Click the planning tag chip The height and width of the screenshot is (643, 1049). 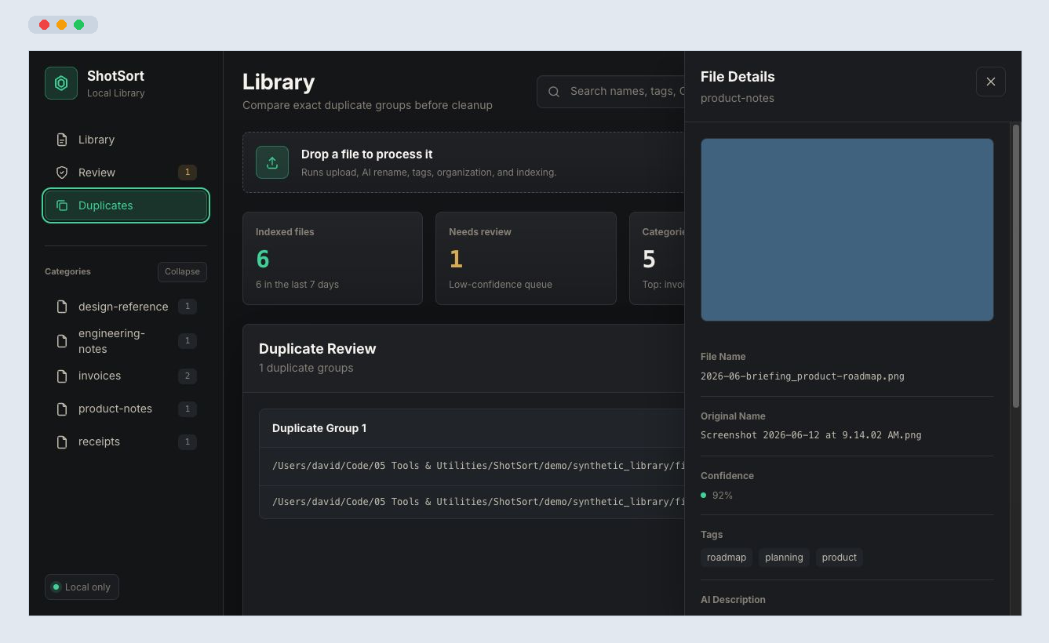[x=784, y=558]
